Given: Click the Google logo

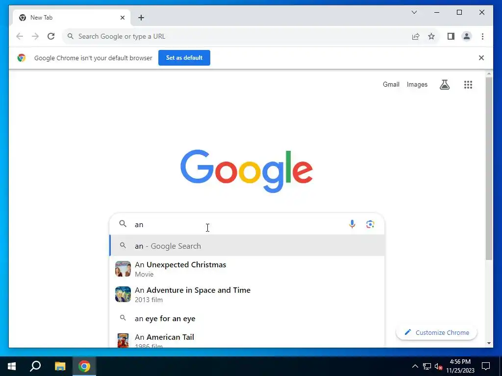Looking at the screenshot, I should pyautogui.click(x=246, y=171).
